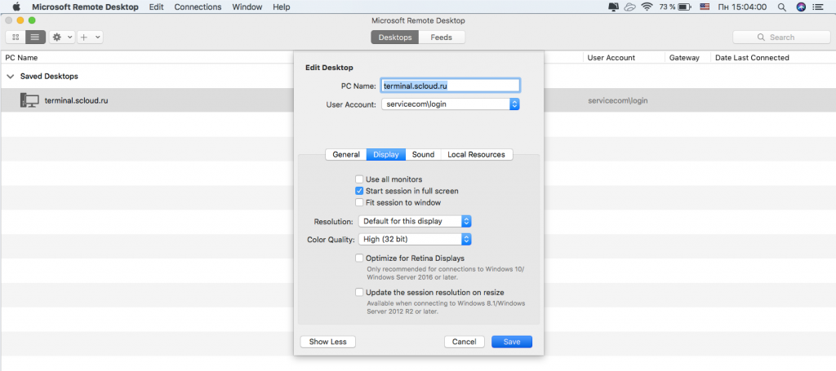Switch to the General tab
Viewport: 836px width, 371px height.
point(346,154)
